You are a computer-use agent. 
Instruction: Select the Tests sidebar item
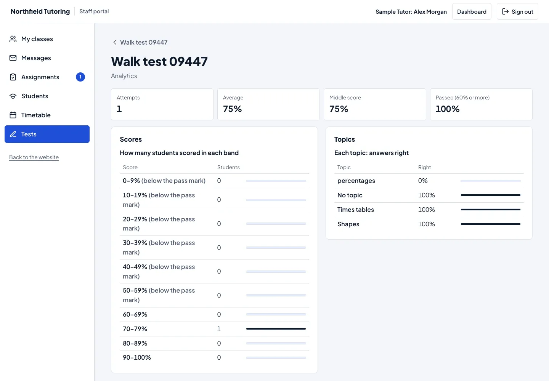click(47, 134)
